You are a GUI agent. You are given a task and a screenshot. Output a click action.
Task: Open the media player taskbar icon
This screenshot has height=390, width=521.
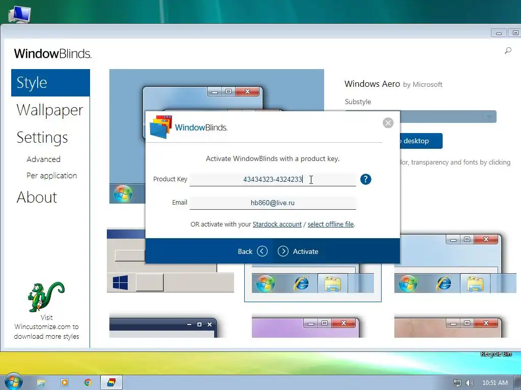(65, 382)
